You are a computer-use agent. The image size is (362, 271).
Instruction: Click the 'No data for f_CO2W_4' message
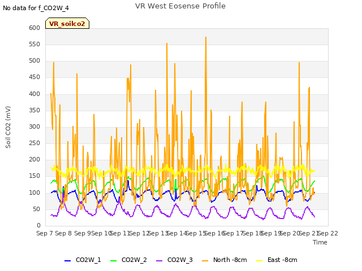tap(36, 8)
